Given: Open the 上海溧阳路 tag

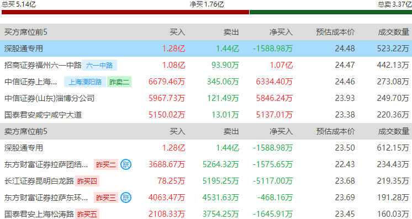Looking at the screenshot, I should [85, 82].
